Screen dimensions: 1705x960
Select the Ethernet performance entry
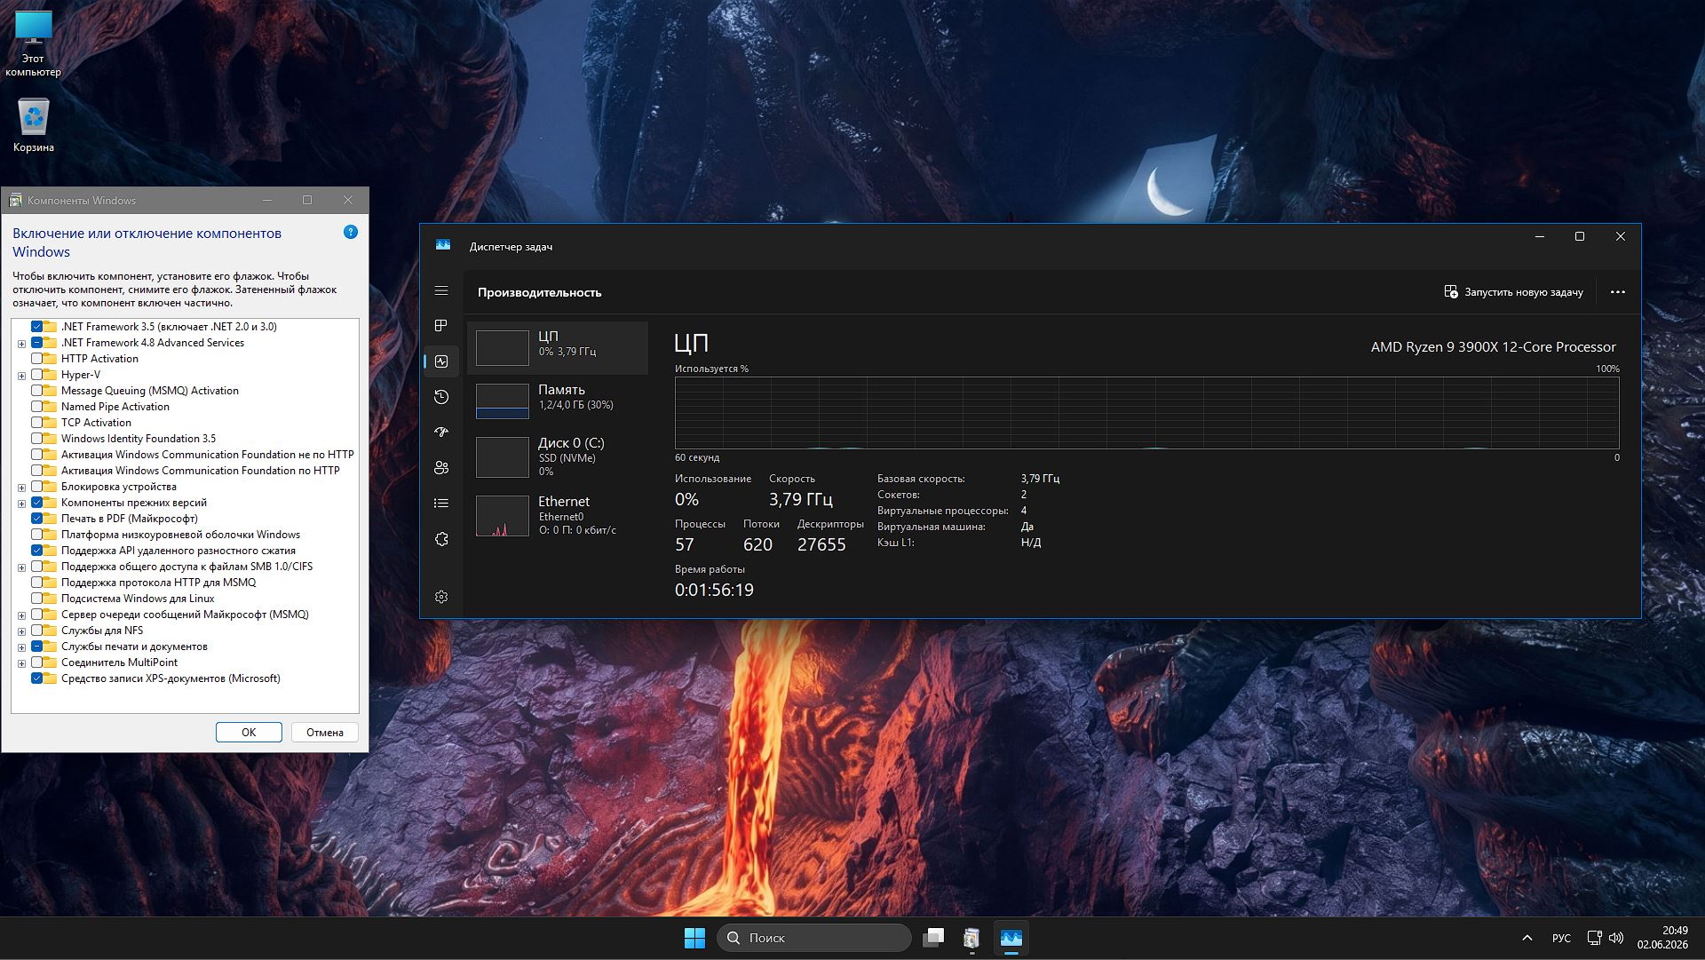558,515
